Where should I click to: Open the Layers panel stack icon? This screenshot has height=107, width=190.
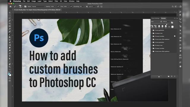180,67
